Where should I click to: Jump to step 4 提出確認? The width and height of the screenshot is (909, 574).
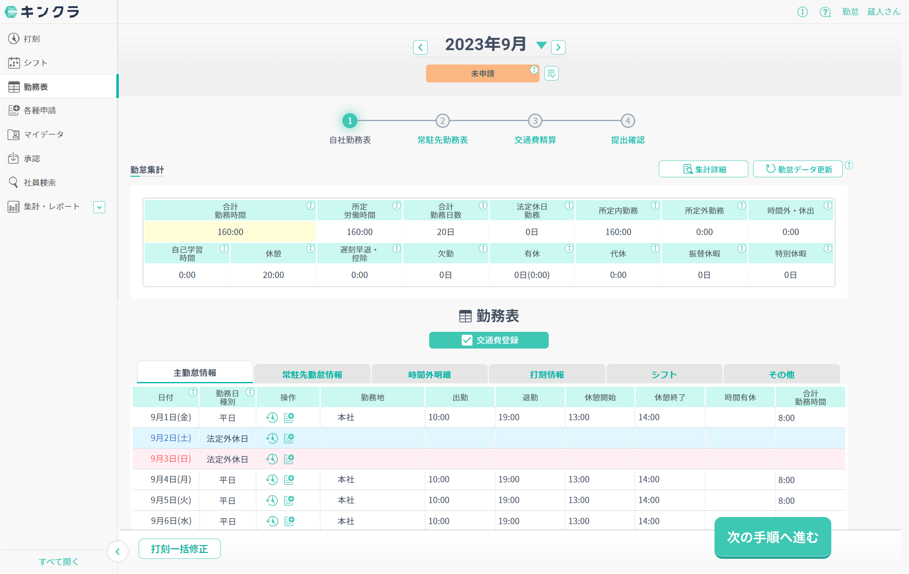(628, 121)
